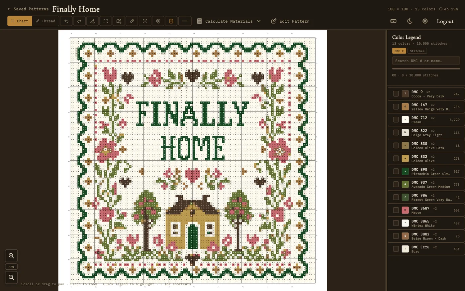Select the highlighter marker tool
Viewport: 465px width, 291px height.
click(x=93, y=21)
